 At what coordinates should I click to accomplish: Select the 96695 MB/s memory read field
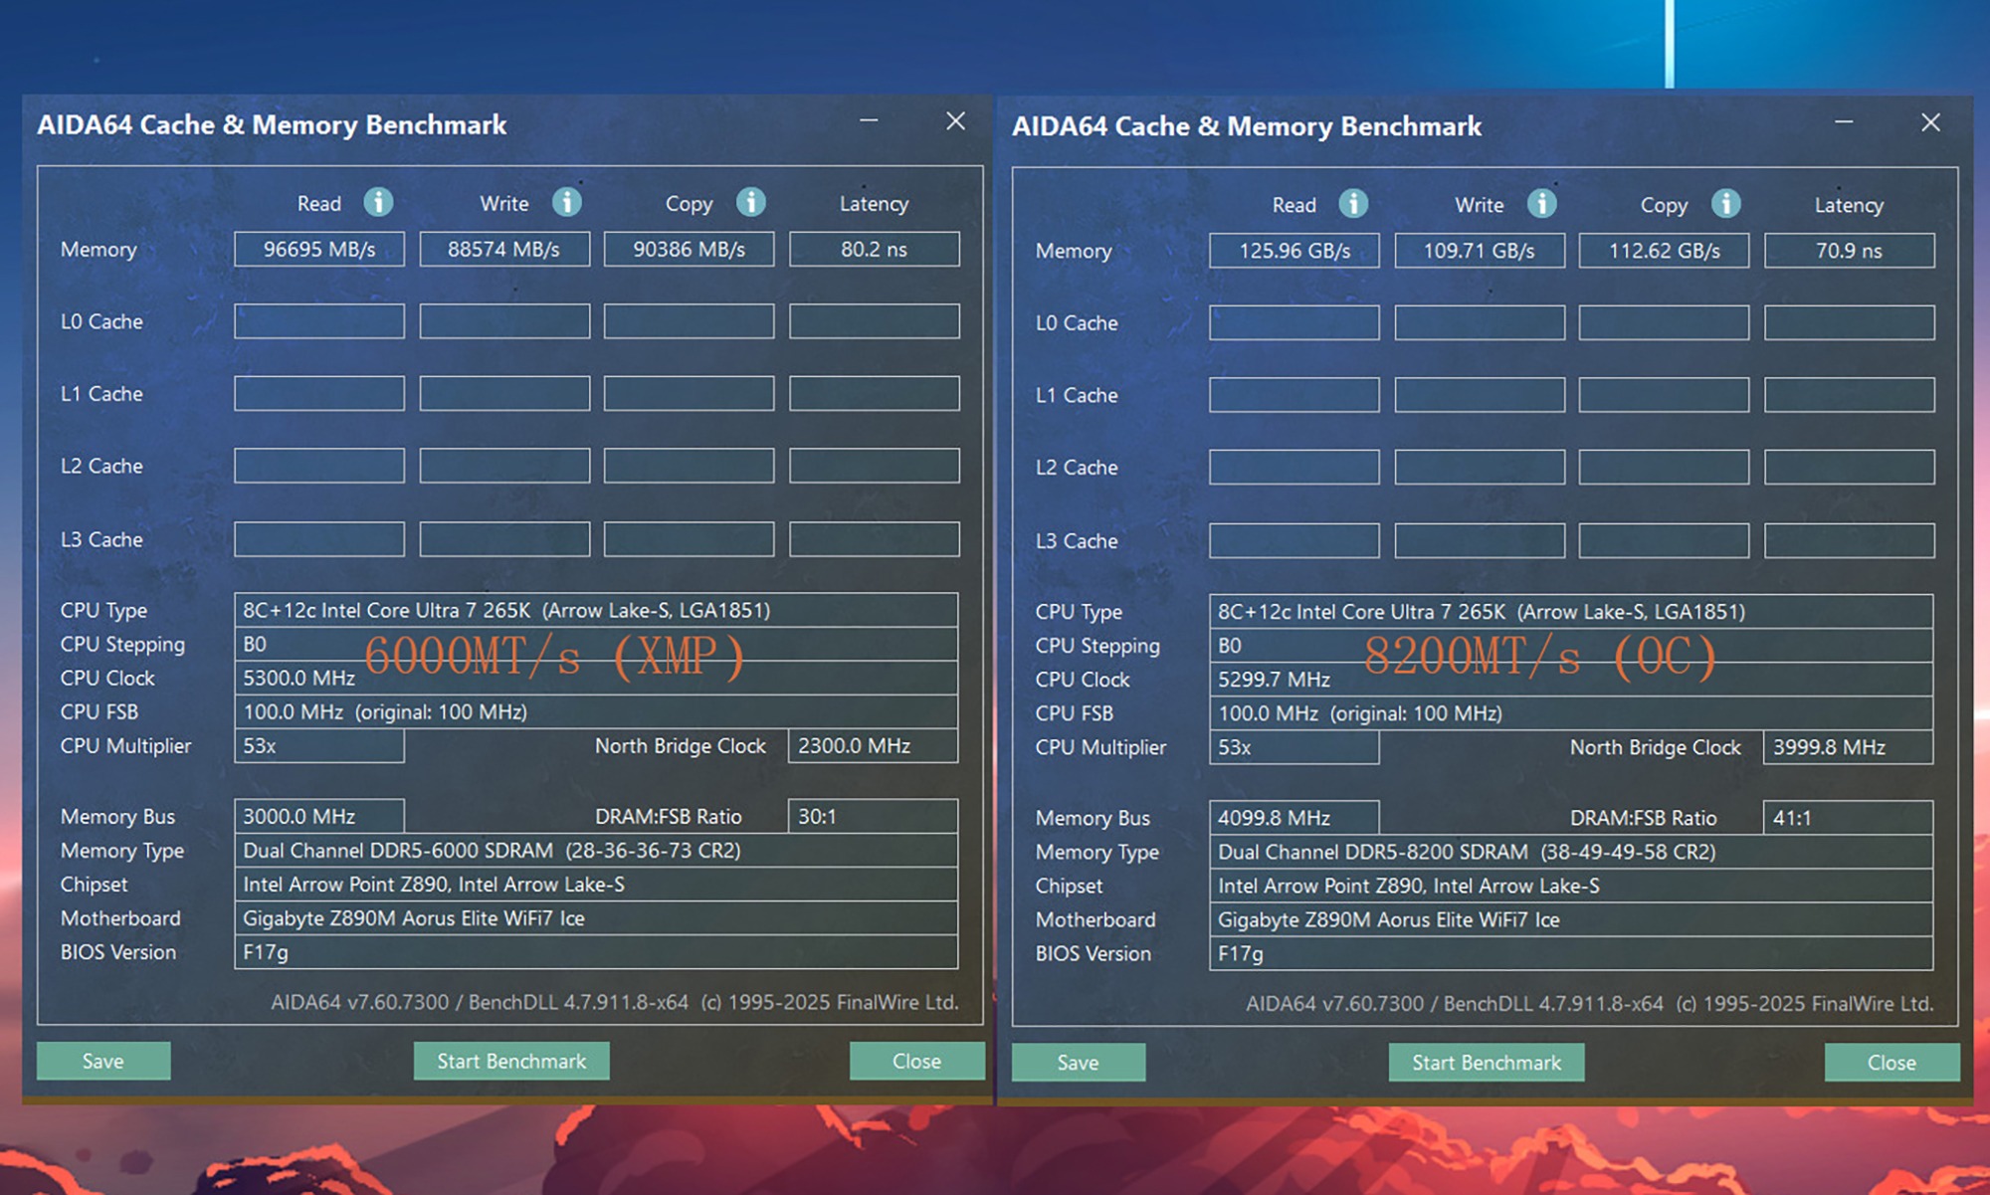tap(319, 249)
